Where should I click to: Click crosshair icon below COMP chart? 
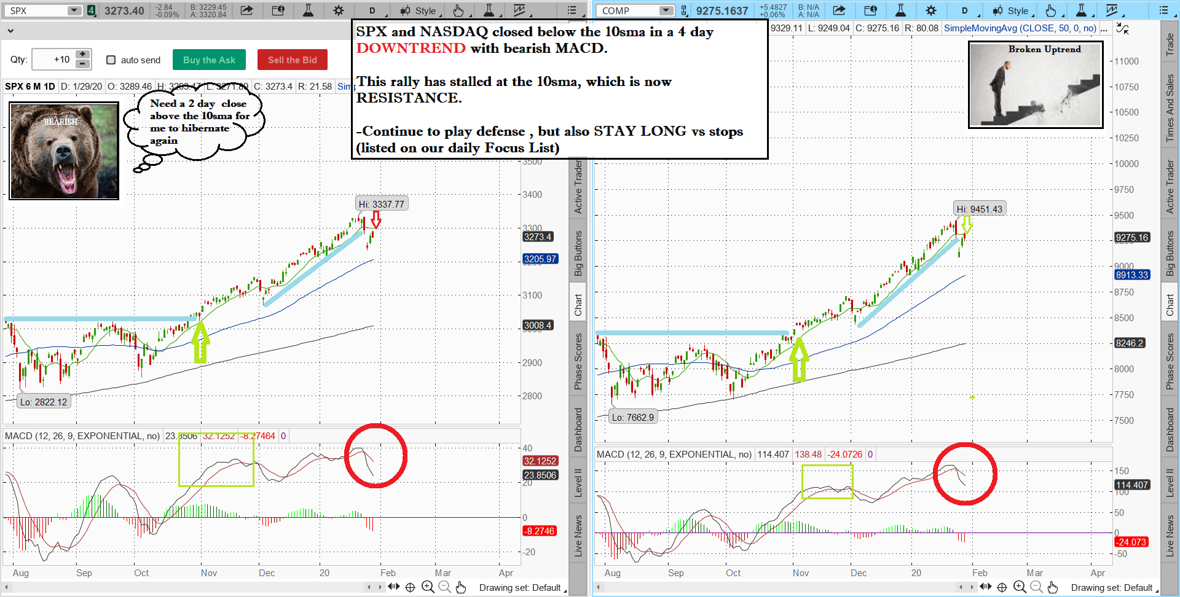point(1002,587)
